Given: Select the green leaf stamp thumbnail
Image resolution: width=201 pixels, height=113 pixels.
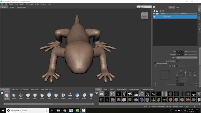Looking at the screenshot, I should tap(130, 100).
